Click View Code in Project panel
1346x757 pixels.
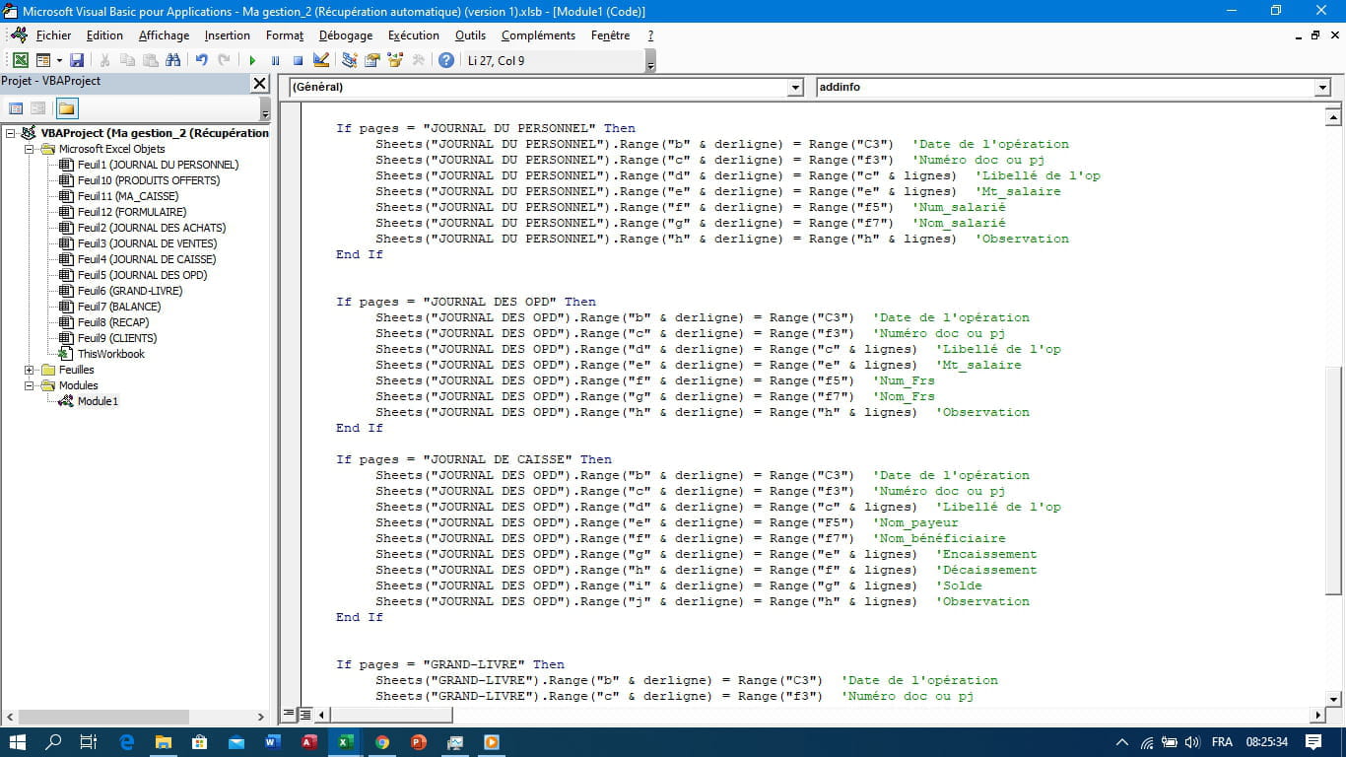click(x=16, y=108)
